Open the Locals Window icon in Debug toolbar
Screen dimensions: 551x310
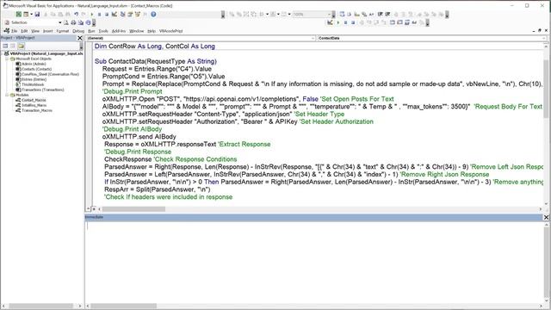[x=393, y=22]
